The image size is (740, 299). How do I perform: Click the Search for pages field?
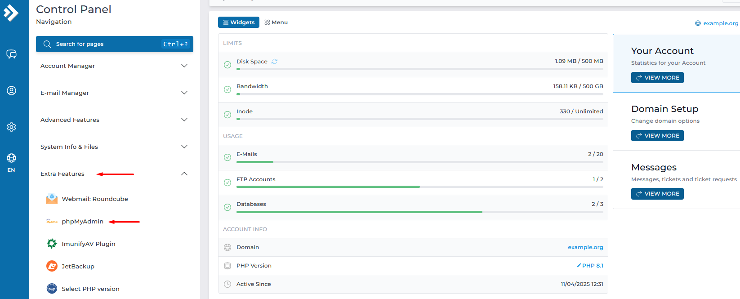pyautogui.click(x=108, y=44)
